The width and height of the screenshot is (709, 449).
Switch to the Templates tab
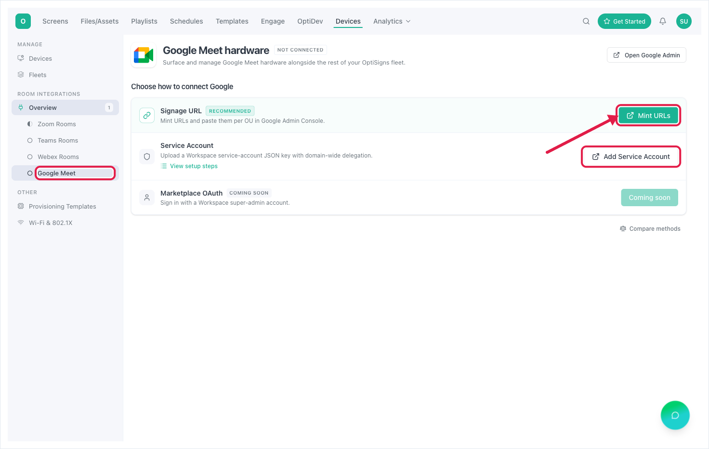click(232, 21)
